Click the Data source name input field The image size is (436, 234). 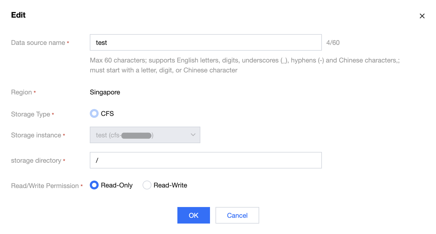206,43
